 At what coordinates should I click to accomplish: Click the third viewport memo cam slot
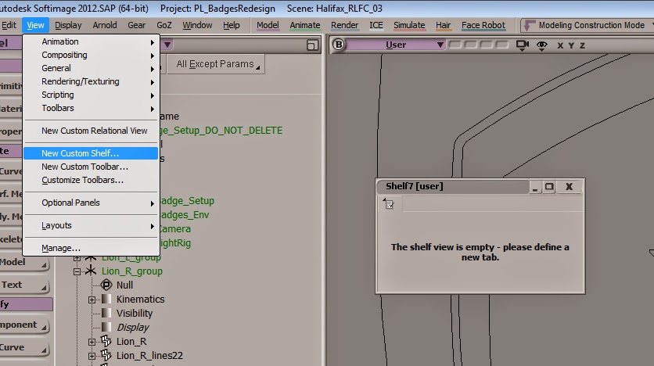[487, 45]
